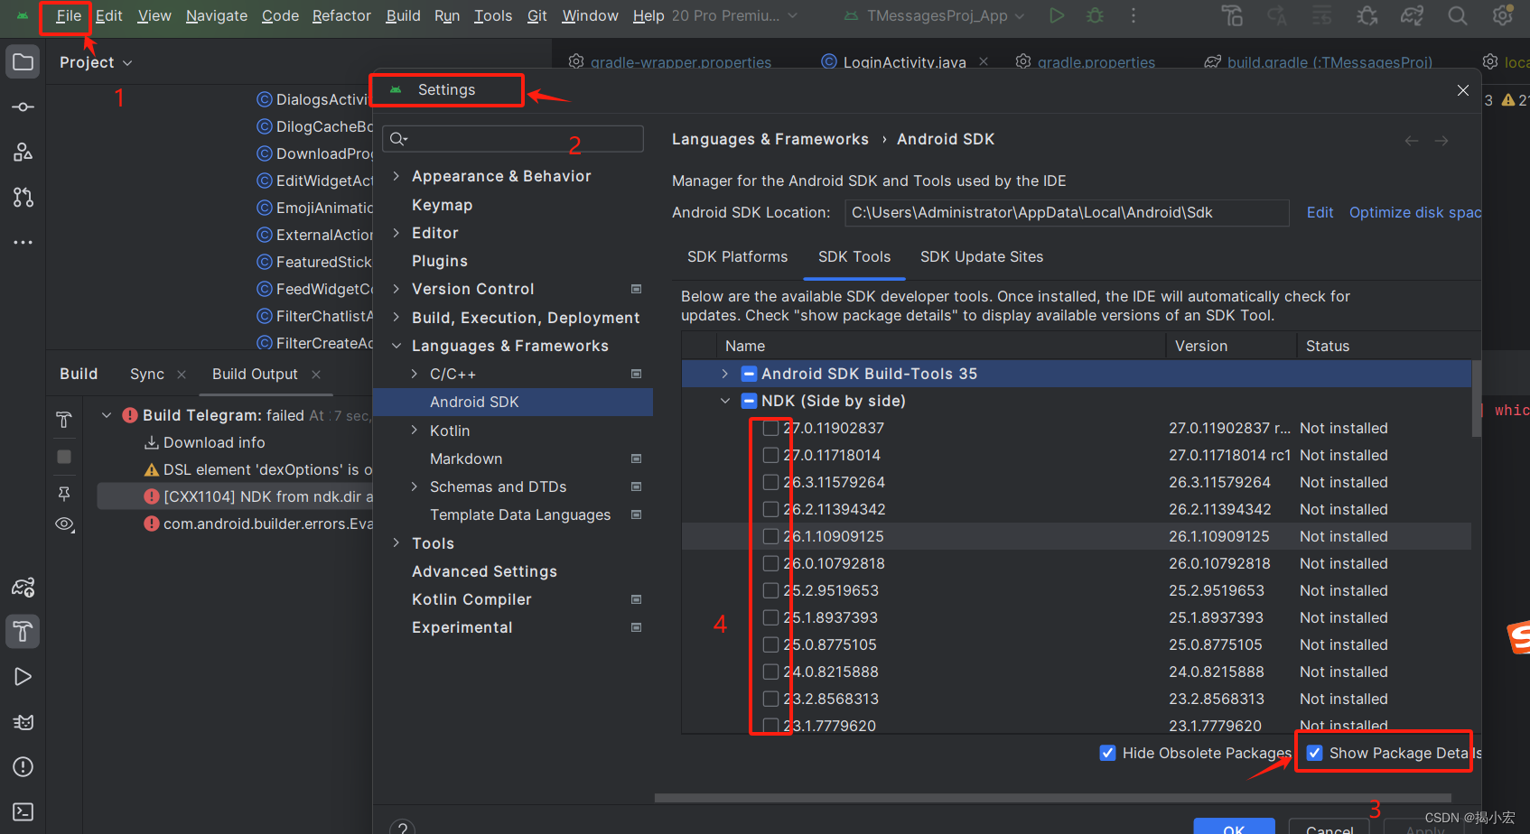Open the IDE settings gear icon

(1502, 15)
